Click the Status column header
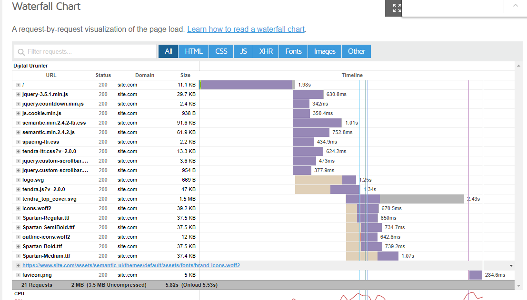Viewport: 527px width, 300px height. (103, 75)
